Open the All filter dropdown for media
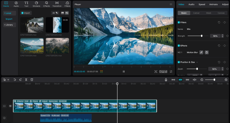The height and width of the screenshot is (123, 230). pos(55,13)
